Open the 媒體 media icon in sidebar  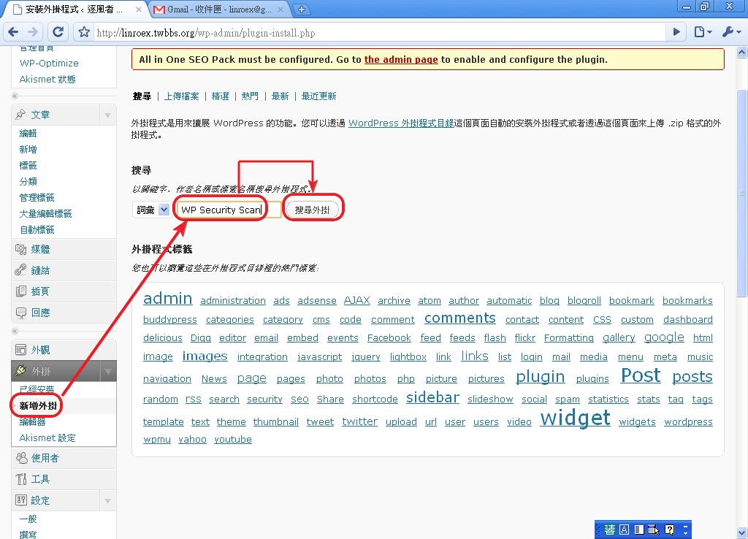click(20, 249)
